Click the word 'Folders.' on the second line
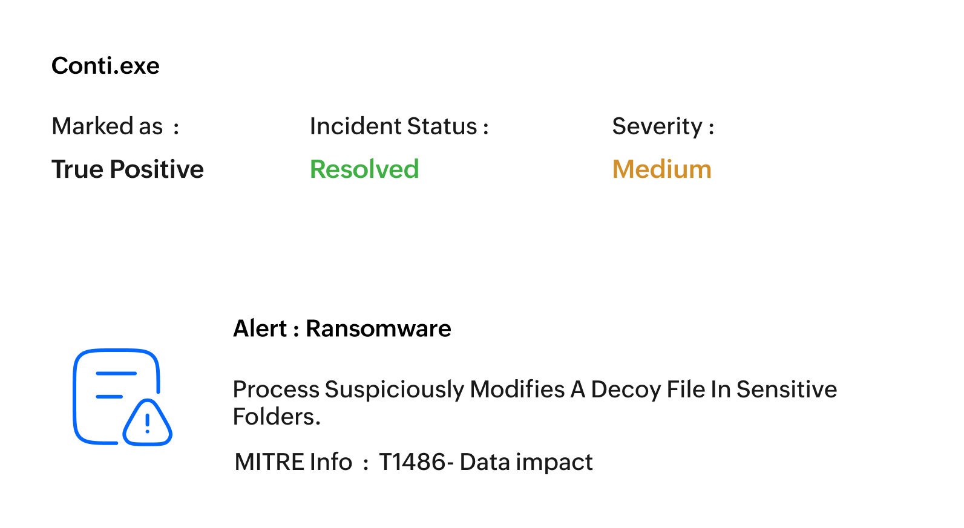Viewport: 964px width, 528px height. (277, 417)
